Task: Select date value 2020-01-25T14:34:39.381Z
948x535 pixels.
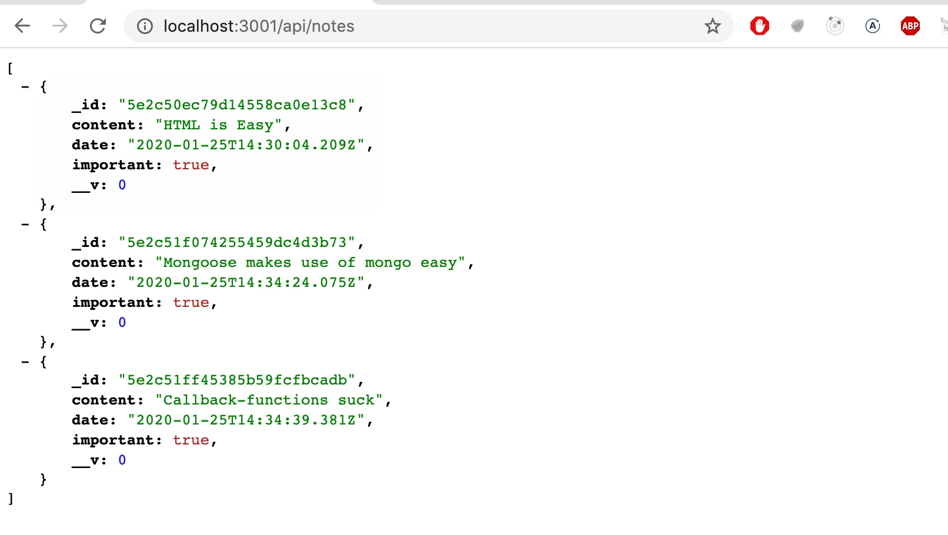Action: (246, 420)
